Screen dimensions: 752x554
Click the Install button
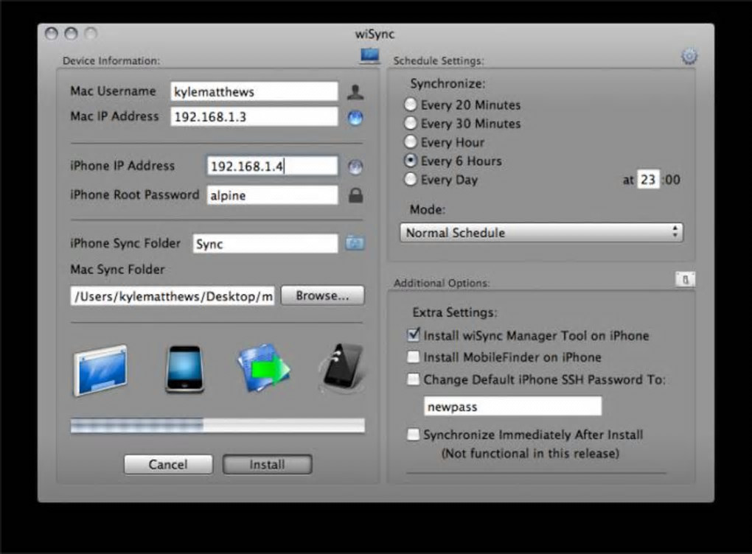click(x=267, y=464)
